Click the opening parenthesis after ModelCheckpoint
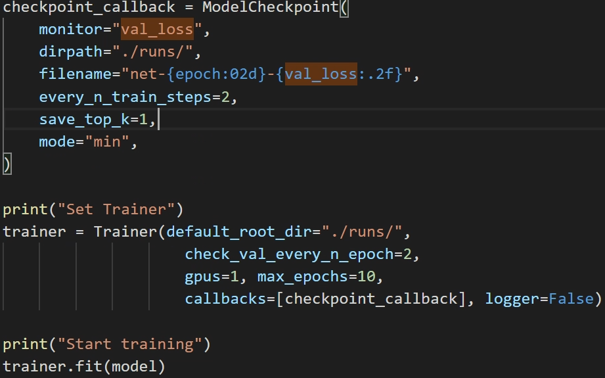605x378 pixels. (344, 7)
